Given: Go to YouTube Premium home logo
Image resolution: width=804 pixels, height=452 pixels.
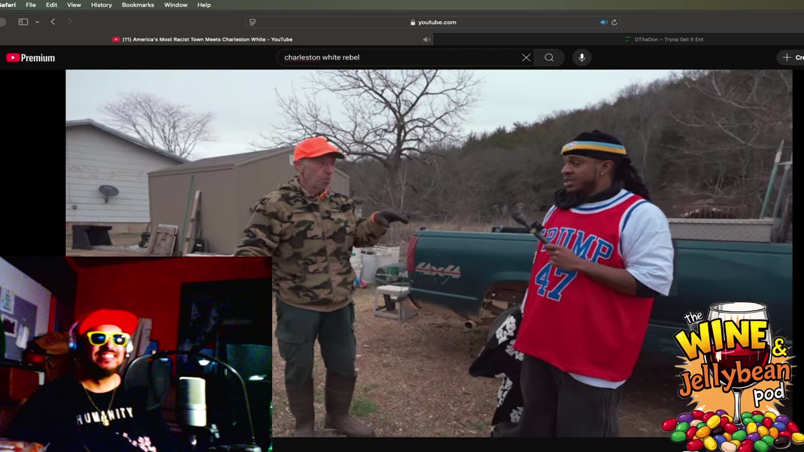Looking at the screenshot, I should tap(30, 58).
